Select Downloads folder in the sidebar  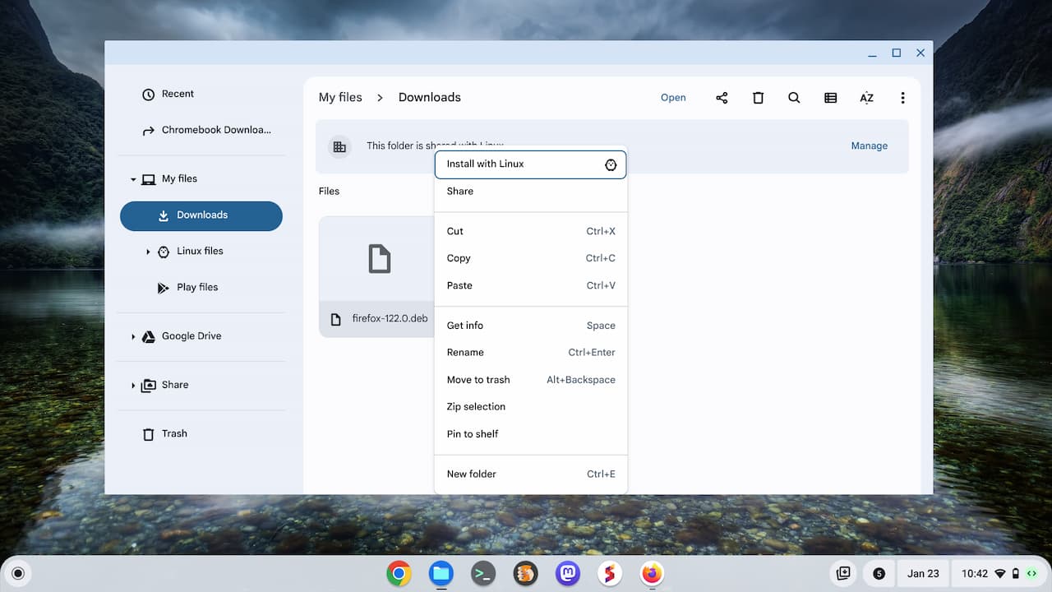[x=201, y=215]
